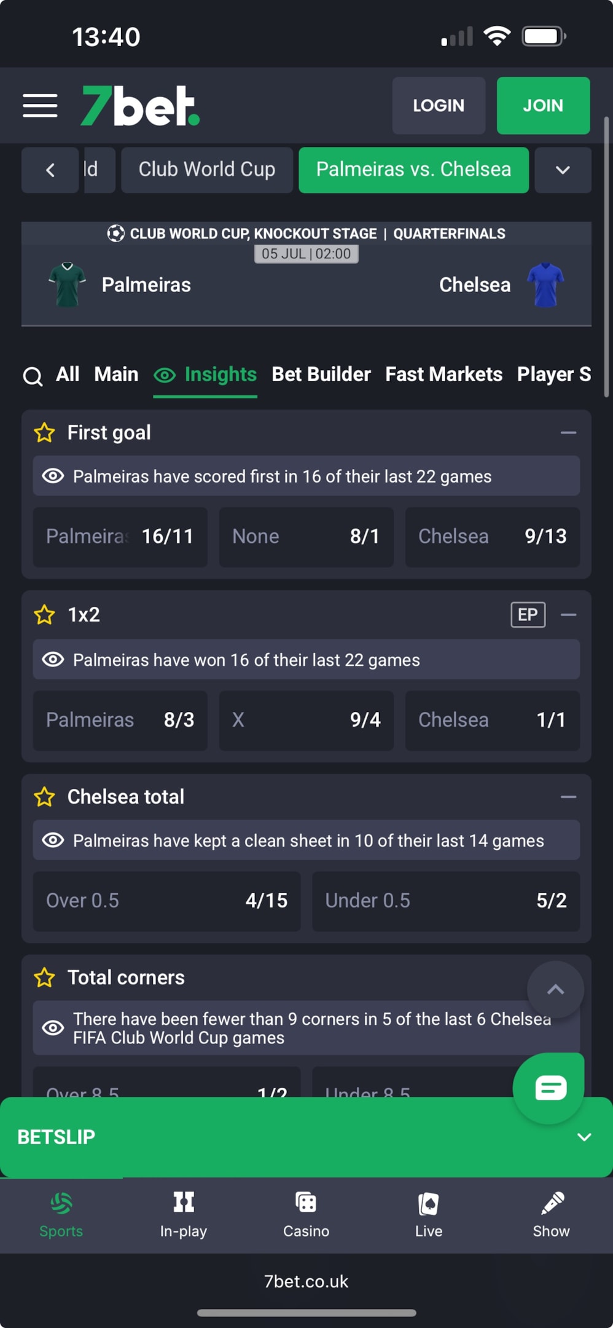Switch to the Bet Builder tab
613x1328 pixels.
pos(321,374)
